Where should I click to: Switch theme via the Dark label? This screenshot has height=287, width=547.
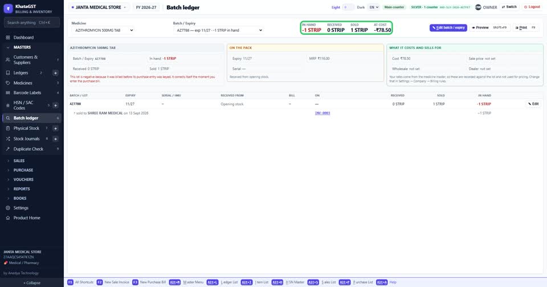coord(361,7)
